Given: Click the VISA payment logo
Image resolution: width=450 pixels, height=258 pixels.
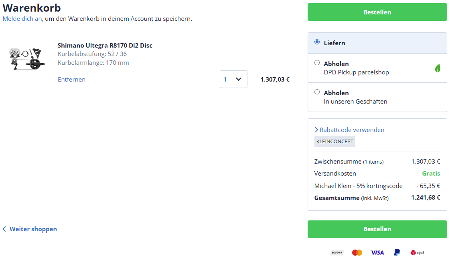Looking at the screenshot, I should coord(377,252).
